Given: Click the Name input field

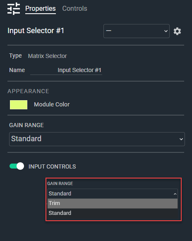Looking at the screenshot, I should [x=66, y=70].
